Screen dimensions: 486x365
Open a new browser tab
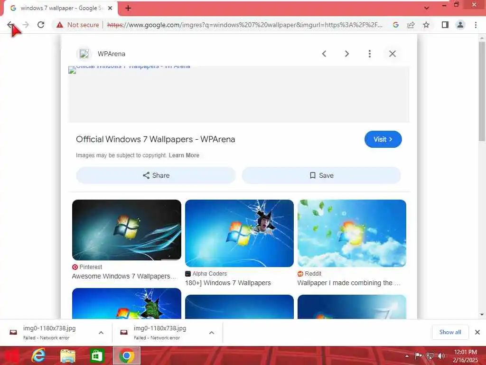(128, 8)
